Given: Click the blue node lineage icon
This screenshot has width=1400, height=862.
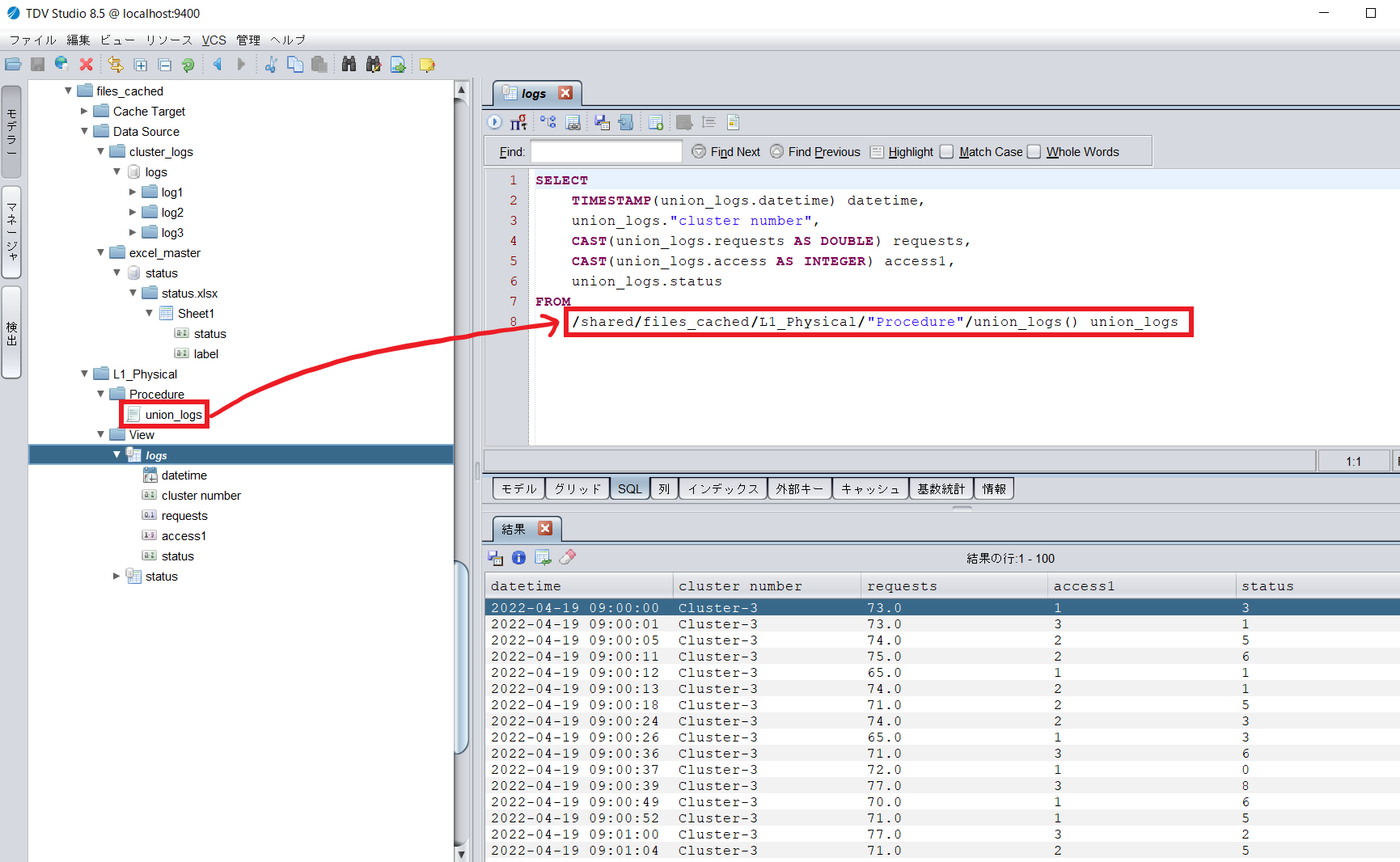Looking at the screenshot, I should pyautogui.click(x=548, y=122).
